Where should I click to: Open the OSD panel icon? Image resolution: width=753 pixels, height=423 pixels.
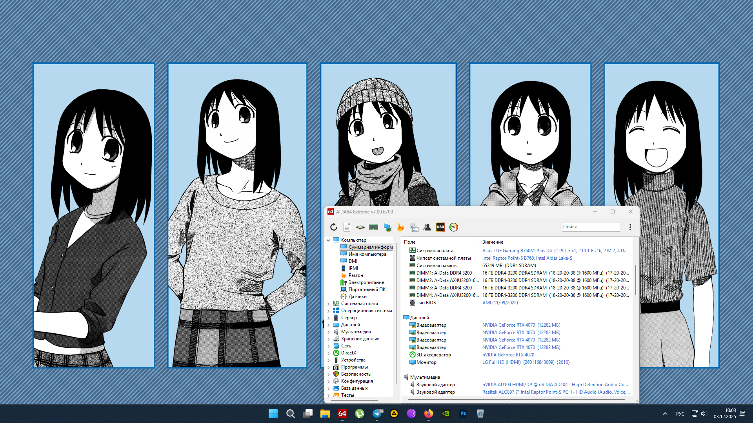(x=440, y=227)
